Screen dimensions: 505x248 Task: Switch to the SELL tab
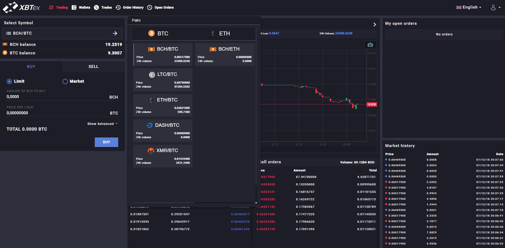[x=93, y=67]
